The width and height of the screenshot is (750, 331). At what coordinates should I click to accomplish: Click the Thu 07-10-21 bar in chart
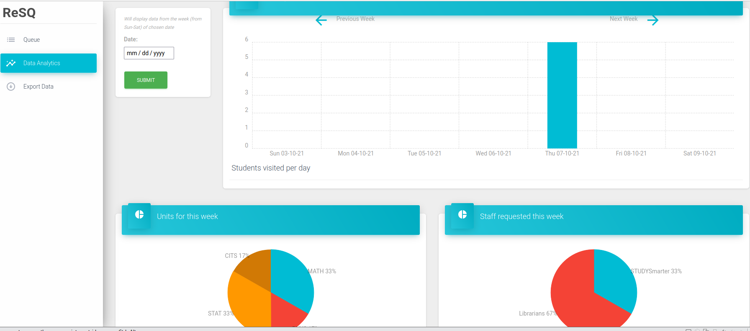pos(562,95)
